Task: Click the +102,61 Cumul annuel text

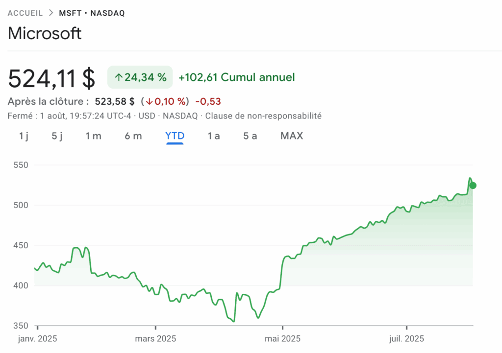Action: [237, 77]
